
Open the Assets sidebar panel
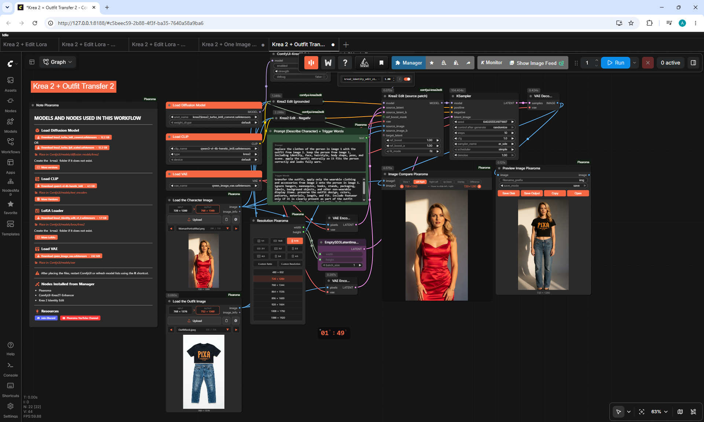click(10, 84)
